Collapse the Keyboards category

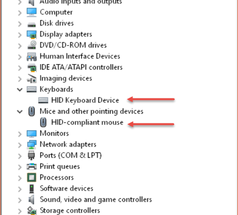tap(20, 90)
